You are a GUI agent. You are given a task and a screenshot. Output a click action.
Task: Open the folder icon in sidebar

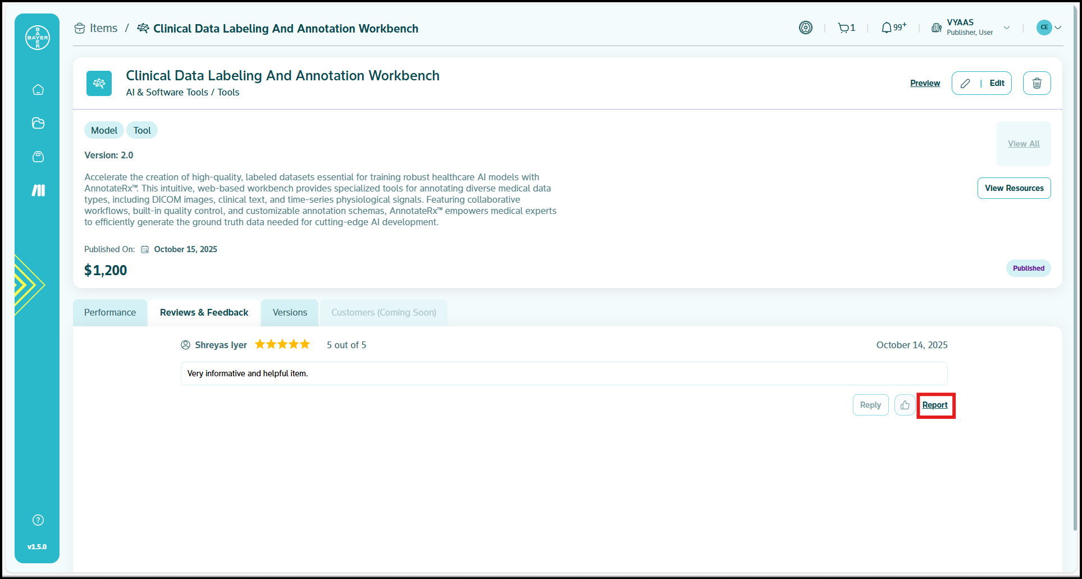click(x=38, y=123)
